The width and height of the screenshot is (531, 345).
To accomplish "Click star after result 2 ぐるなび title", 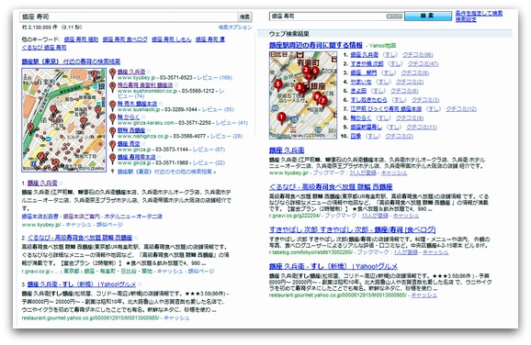I will click(135, 238).
